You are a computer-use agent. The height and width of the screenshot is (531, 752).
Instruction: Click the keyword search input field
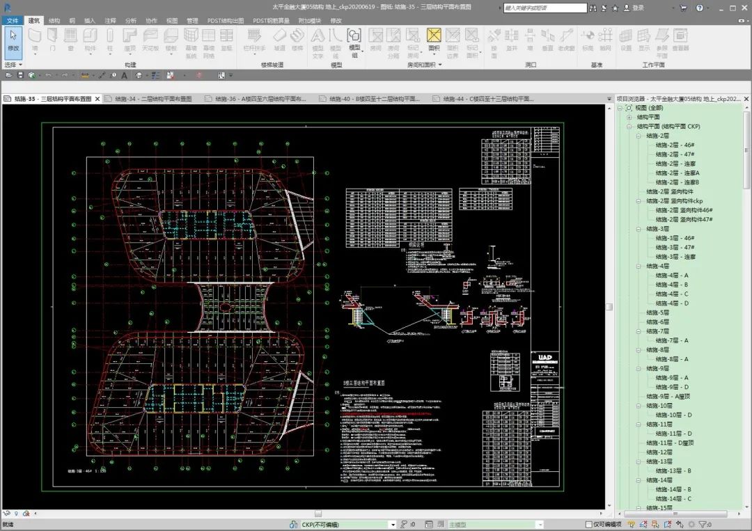click(545, 8)
